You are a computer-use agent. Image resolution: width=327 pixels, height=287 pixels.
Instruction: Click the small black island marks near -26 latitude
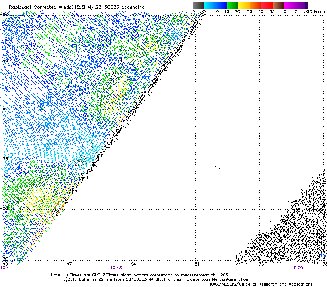(217, 167)
